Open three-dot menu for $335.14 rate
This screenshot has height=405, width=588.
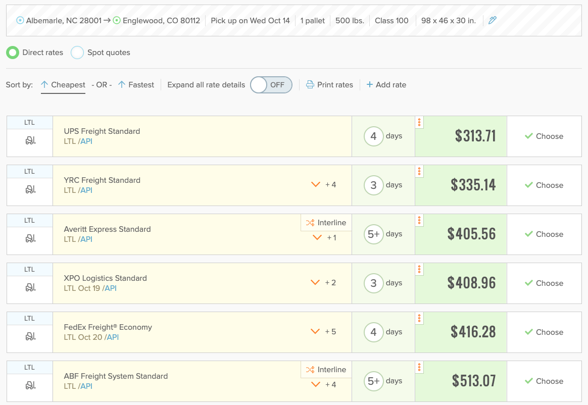pos(419,171)
